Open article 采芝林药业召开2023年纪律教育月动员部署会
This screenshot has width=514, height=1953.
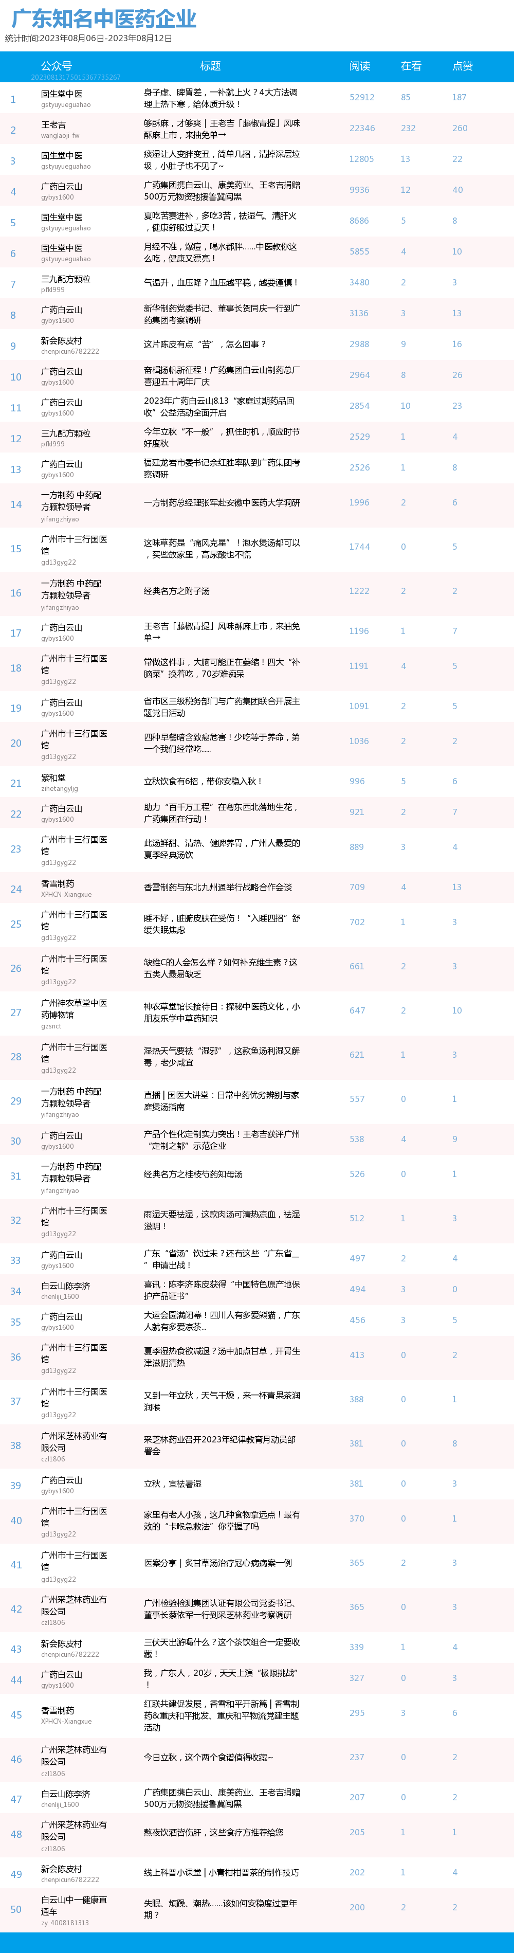(219, 1445)
